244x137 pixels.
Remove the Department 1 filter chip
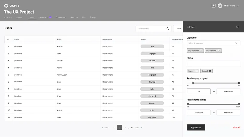[201, 51]
